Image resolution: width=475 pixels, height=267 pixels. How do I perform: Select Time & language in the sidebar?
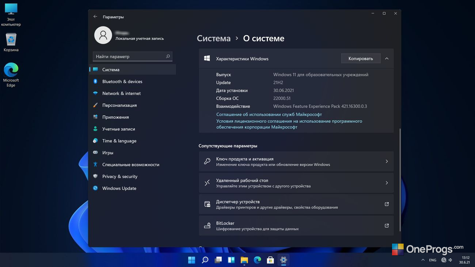point(133,141)
